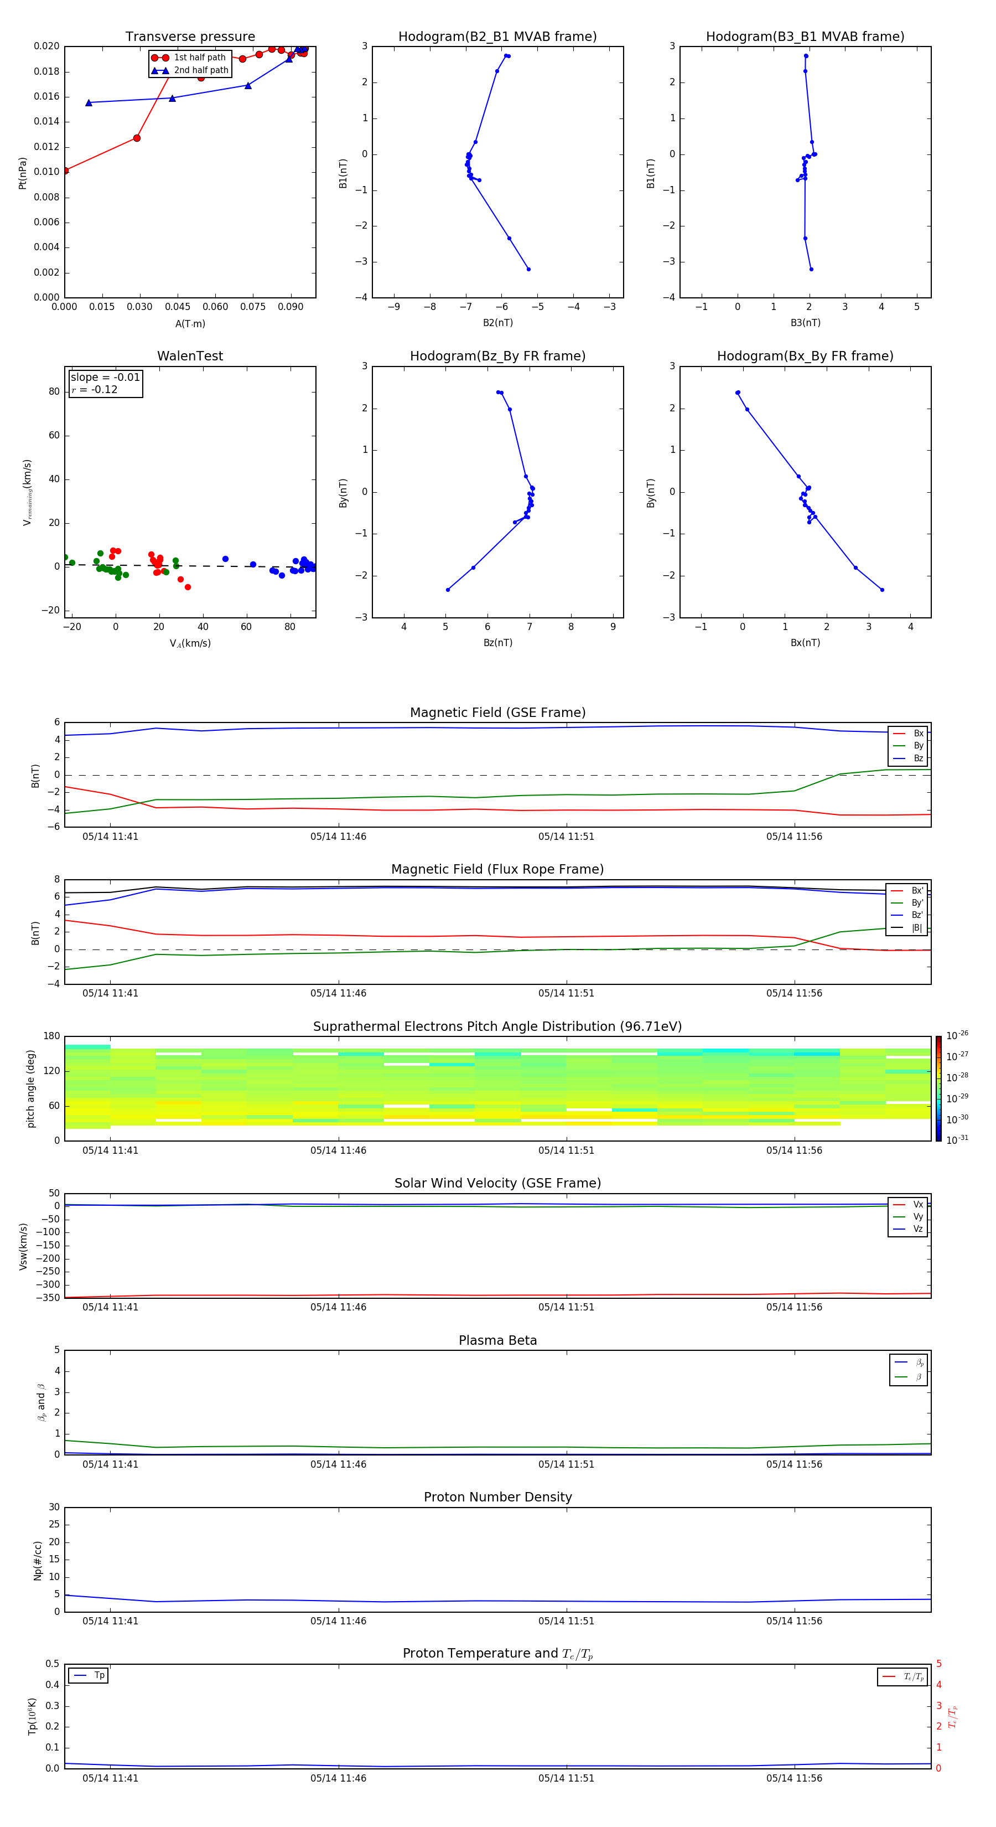Click the Bx legend entry in GSE panel
The height and width of the screenshot is (1827, 996).
(x=907, y=734)
